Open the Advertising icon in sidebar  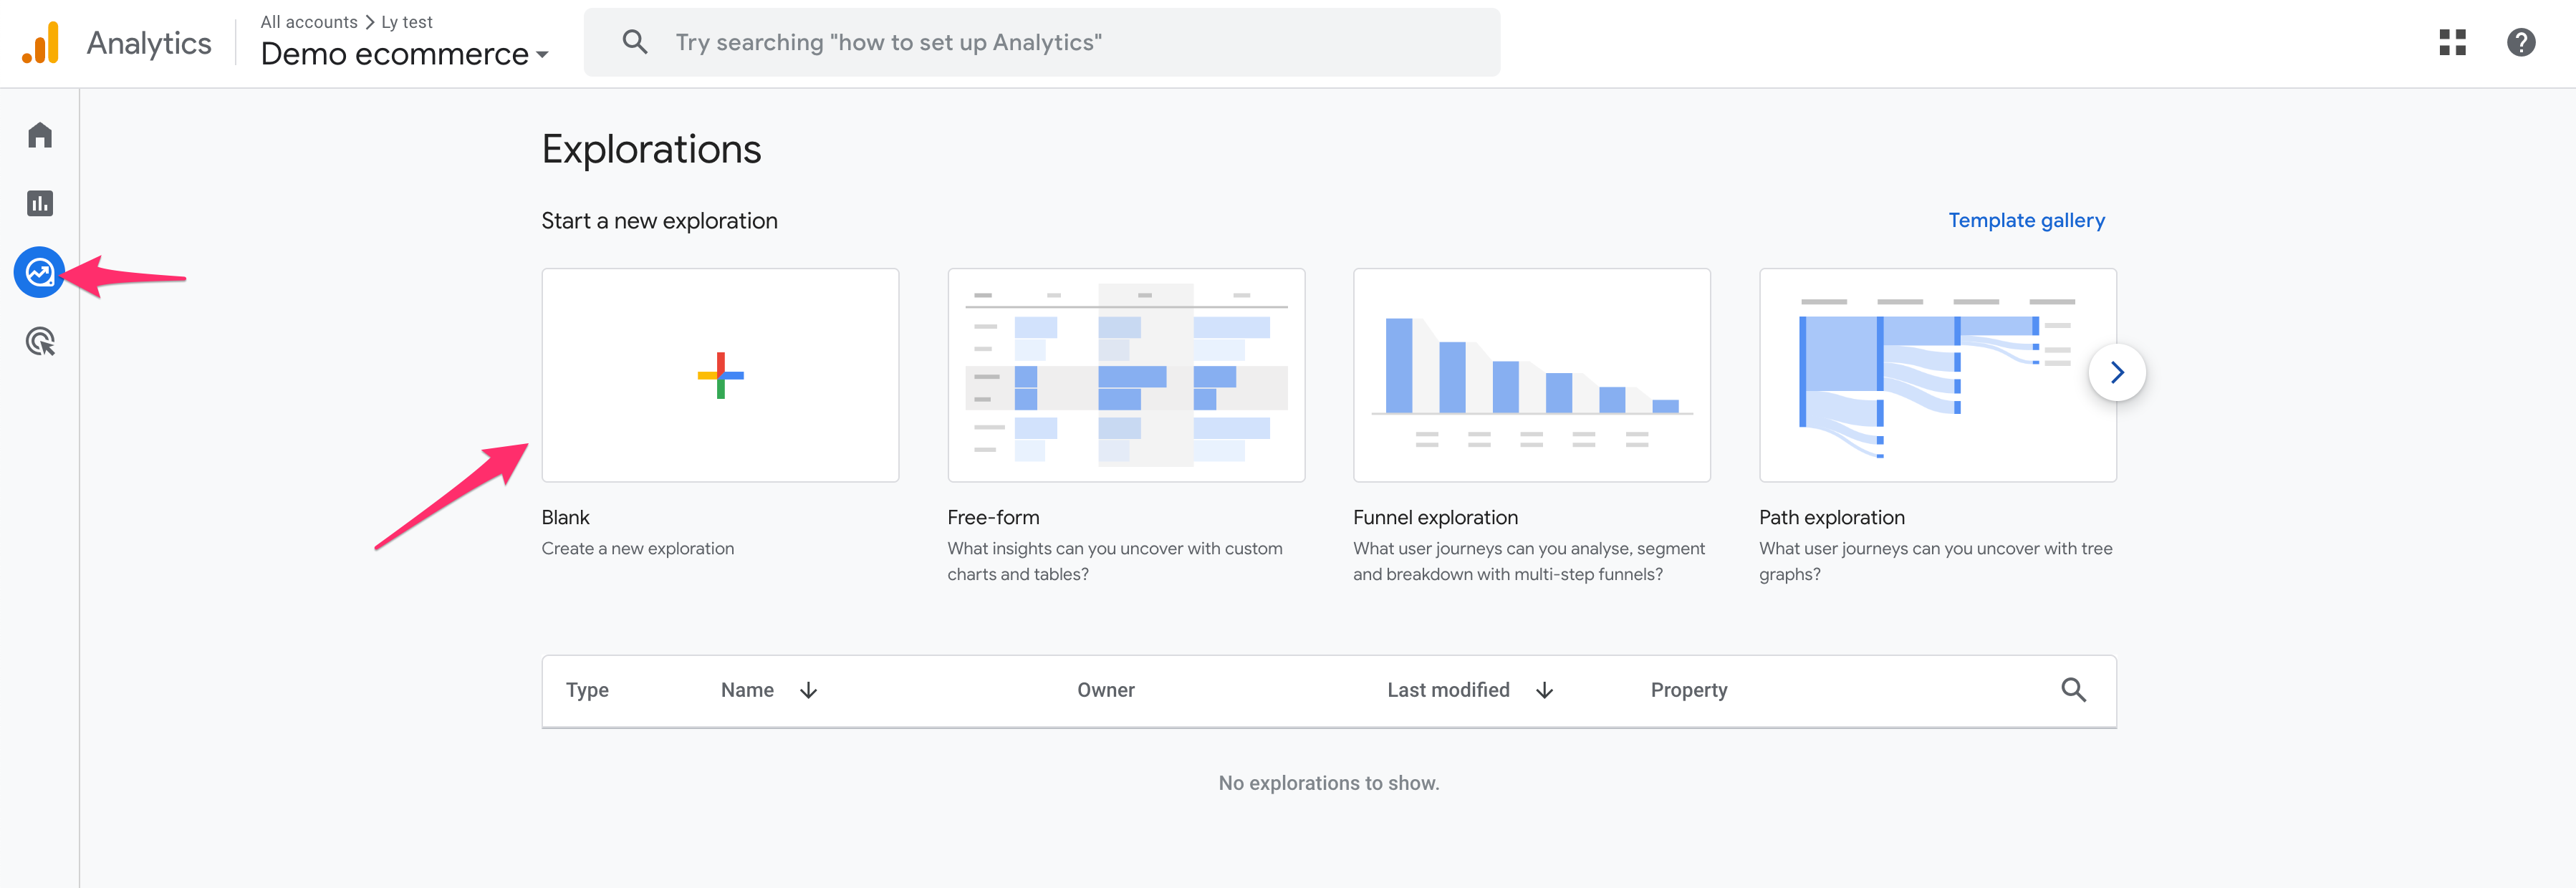(40, 342)
